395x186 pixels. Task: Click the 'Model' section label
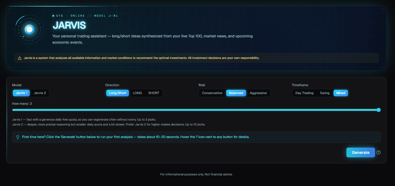(17, 85)
